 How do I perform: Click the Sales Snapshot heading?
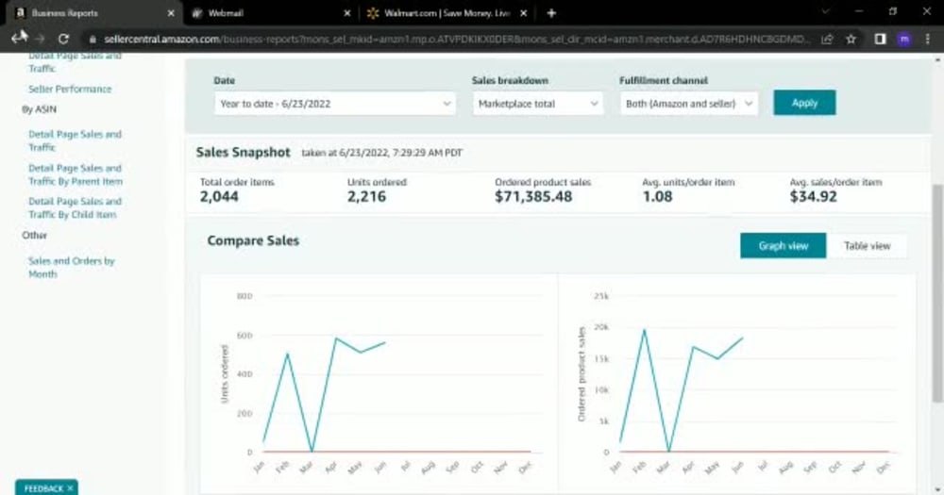click(x=244, y=152)
